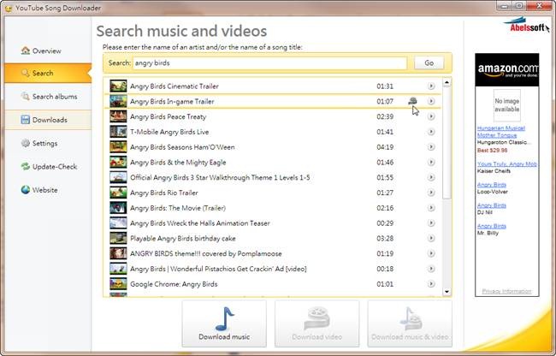Viewport: 556px width, 356px height.
Task: Open Angry Birds link by DJ Nil
Action: 492,205
